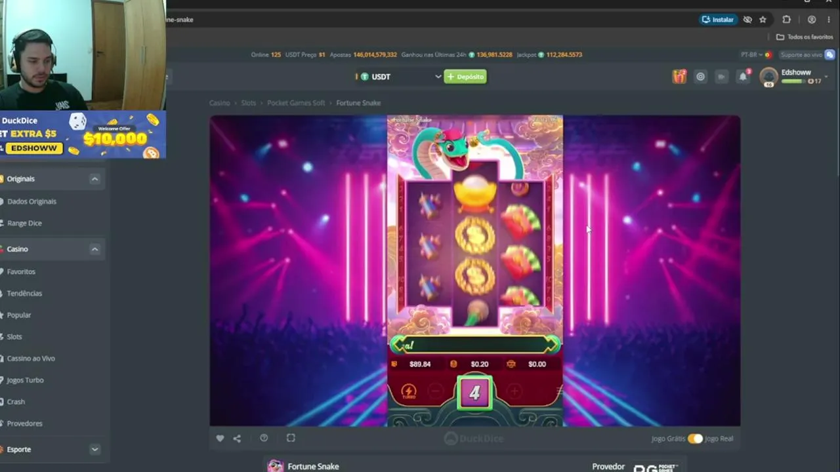
Task: Click the $0.20 bet amount value
Action: click(x=480, y=364)
